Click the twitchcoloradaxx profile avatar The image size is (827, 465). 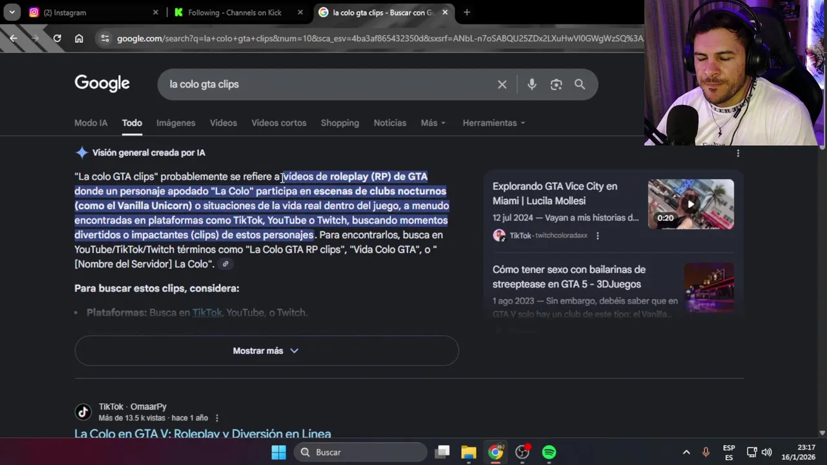(499, 236)
